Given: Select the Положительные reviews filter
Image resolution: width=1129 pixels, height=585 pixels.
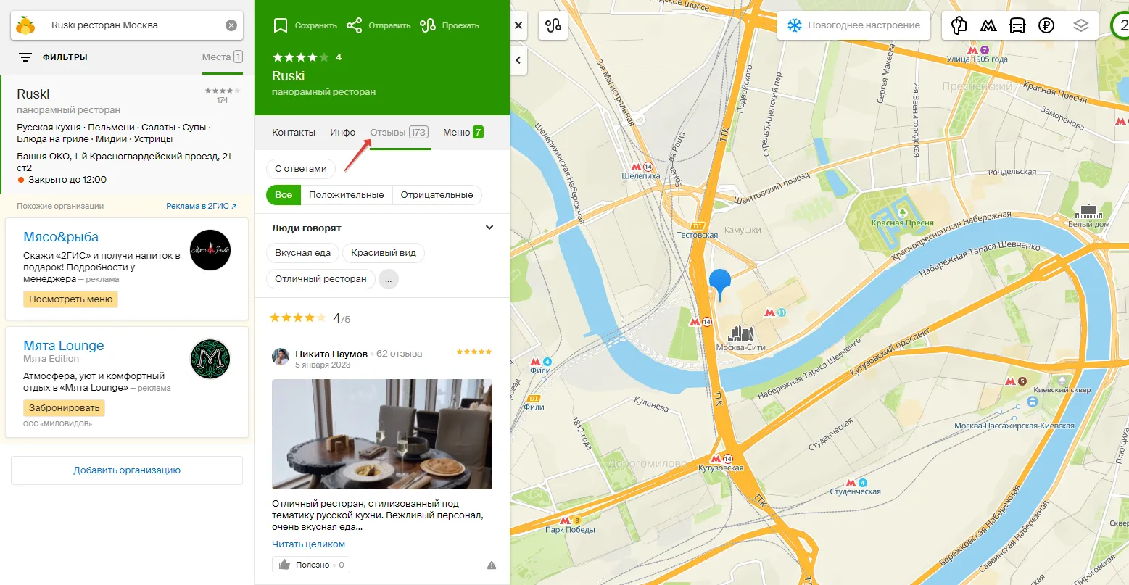Looking at the screenshot, I should point(346,194).
